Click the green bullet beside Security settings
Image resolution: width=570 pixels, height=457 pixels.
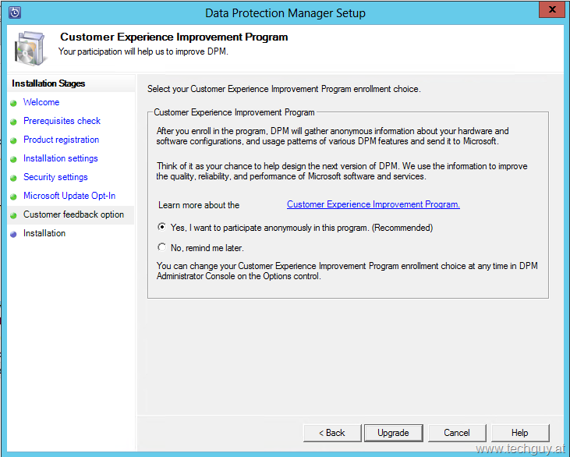[x=13, y=178]
